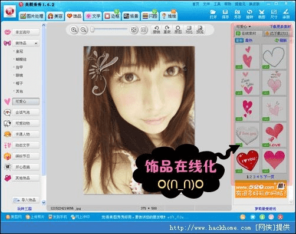The image size is (296, 234).
Task: Click the pink heart icon beside 可爱心
Action: point(8,101)
